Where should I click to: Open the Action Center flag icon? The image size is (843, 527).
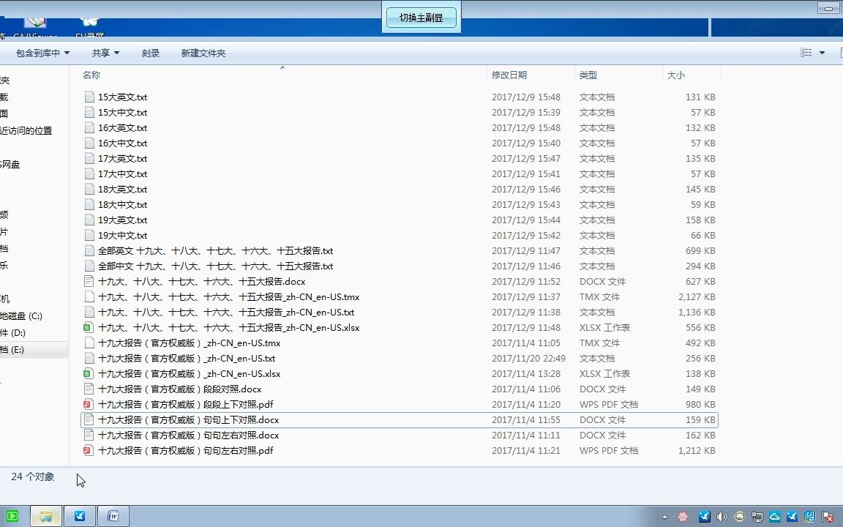coord(827,516)
